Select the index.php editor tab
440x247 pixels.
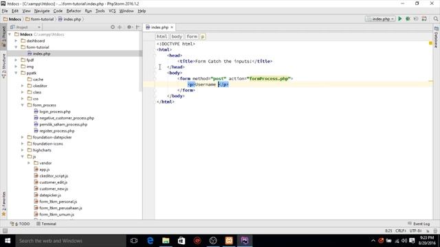[x=159, y=27]
